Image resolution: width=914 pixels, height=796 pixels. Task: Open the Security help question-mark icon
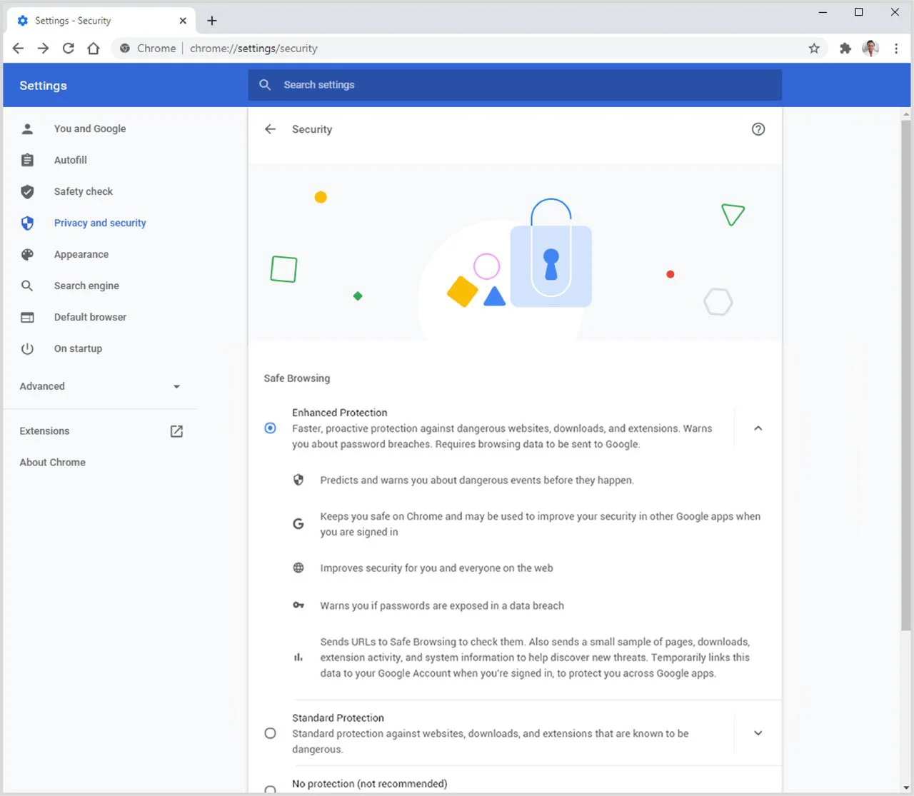click(x=758, y=129)
